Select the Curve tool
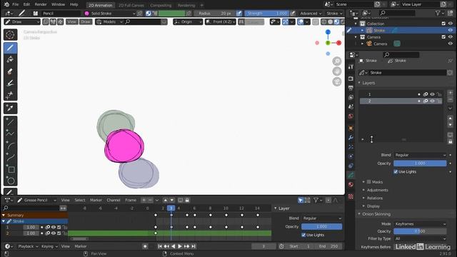This screenshot has height=257, width=457. pyautogui.click(x=10, y=158)
